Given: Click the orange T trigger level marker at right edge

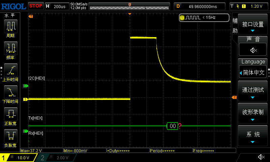Looking at the screenshot, I should 234,98.
